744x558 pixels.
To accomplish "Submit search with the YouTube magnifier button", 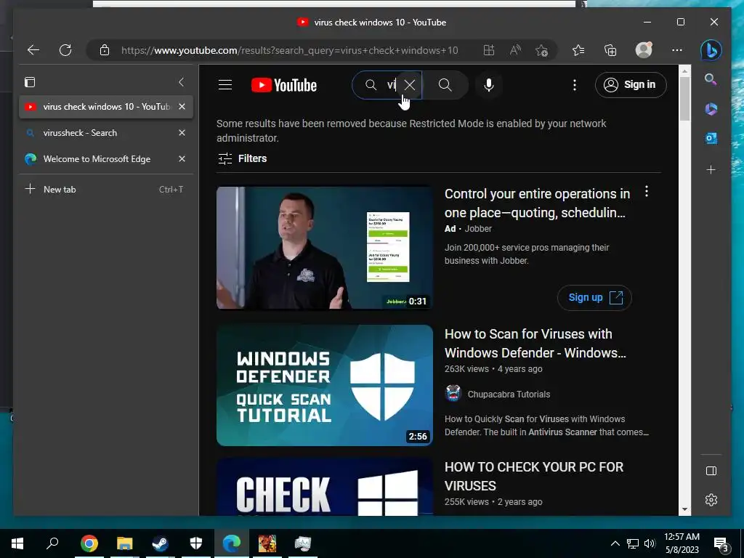I will pyautogui.click(x=445, y=85).
